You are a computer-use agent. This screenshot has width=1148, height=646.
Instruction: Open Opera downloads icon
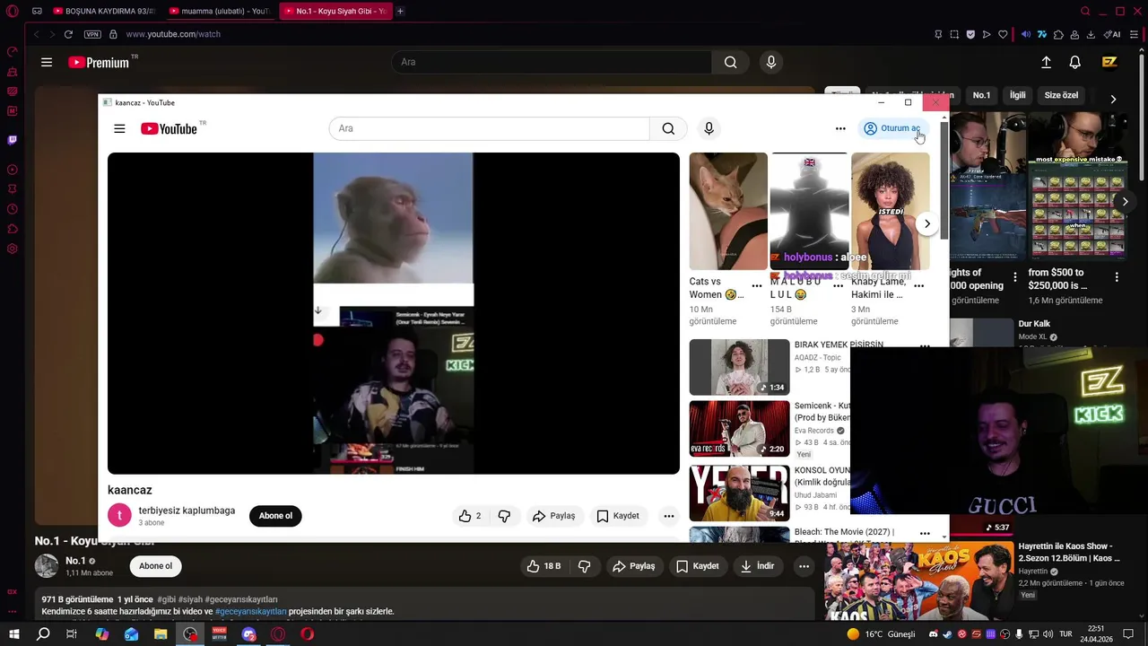1091,34
